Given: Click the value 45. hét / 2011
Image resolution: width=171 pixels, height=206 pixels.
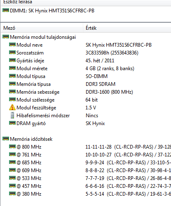Looking at the screenshot, I should click(100, 61).
